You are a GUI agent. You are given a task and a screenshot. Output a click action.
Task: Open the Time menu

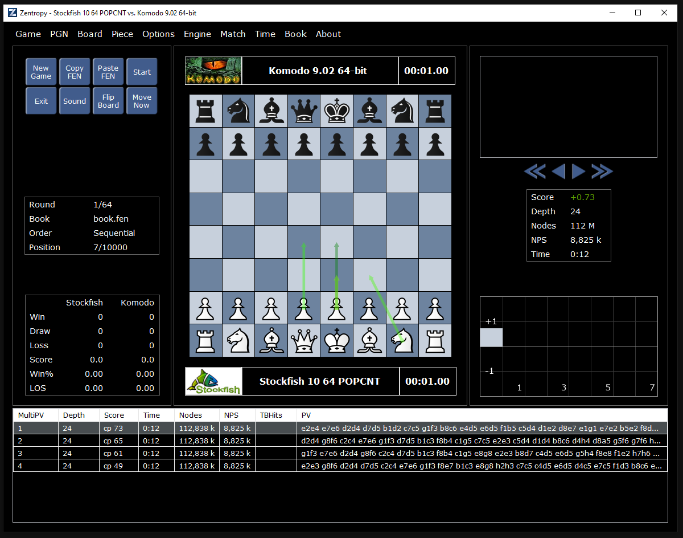(265, 34)
